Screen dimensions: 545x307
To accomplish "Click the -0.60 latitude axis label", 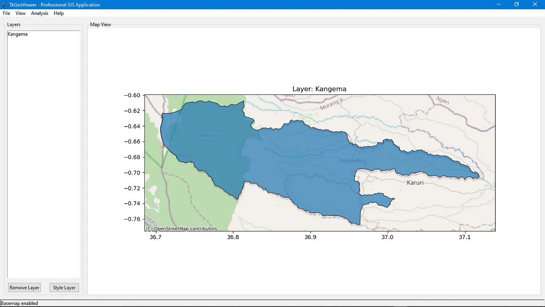I will 132,95.
